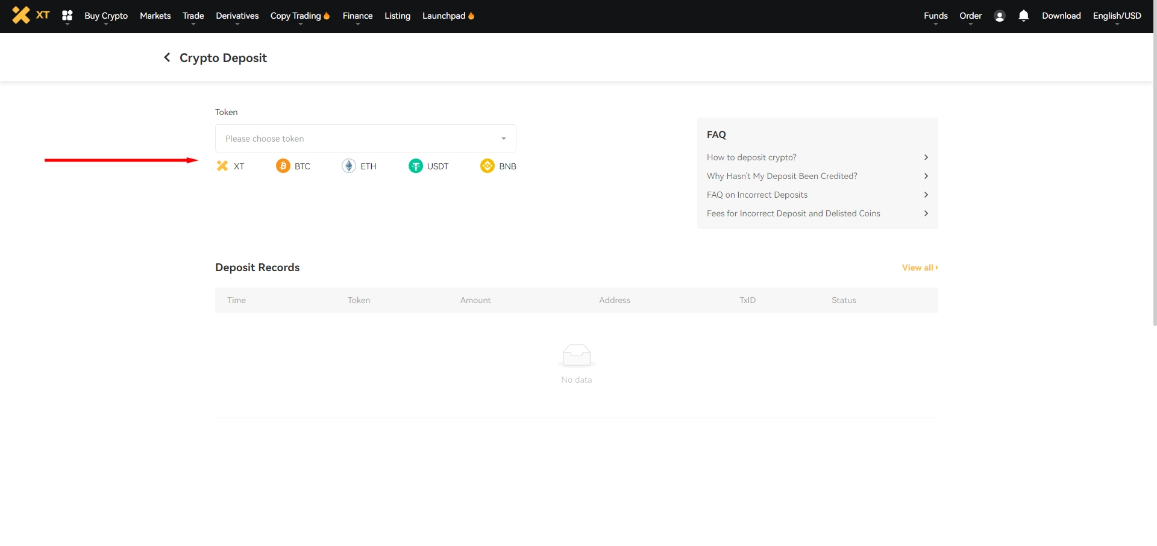Click the Token column header in records
The height and width of the screenshot is (546, 1157).
pyautogui.click(x=359, y=300)
